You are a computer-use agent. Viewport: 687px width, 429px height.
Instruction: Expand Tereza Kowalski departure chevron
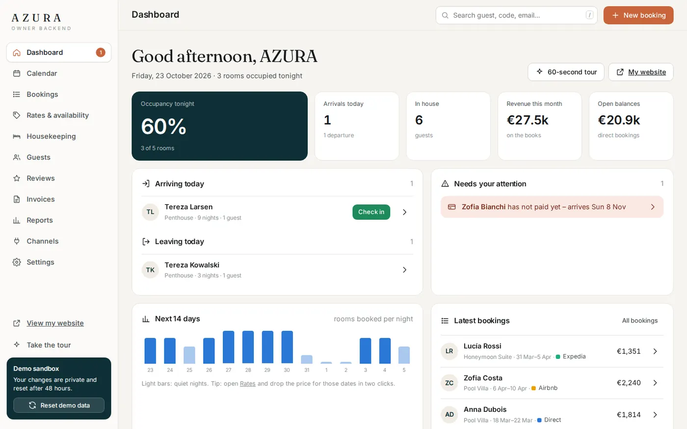[405, 270]
